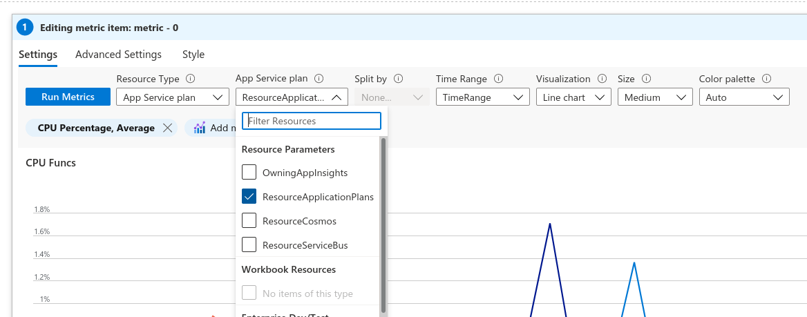The image size is (807, 317).
Task: Open the Visualization Line chart dropdown
Action: 573,97
